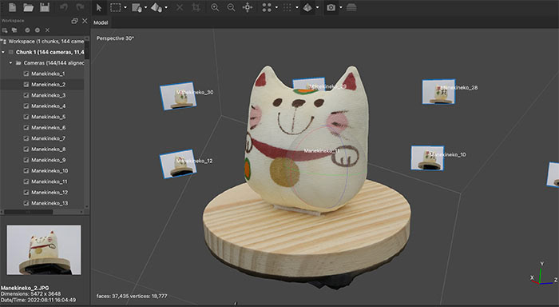559x307 pixels.
Task: Select Manekineko_1 in the camera list
Action: 43,74
